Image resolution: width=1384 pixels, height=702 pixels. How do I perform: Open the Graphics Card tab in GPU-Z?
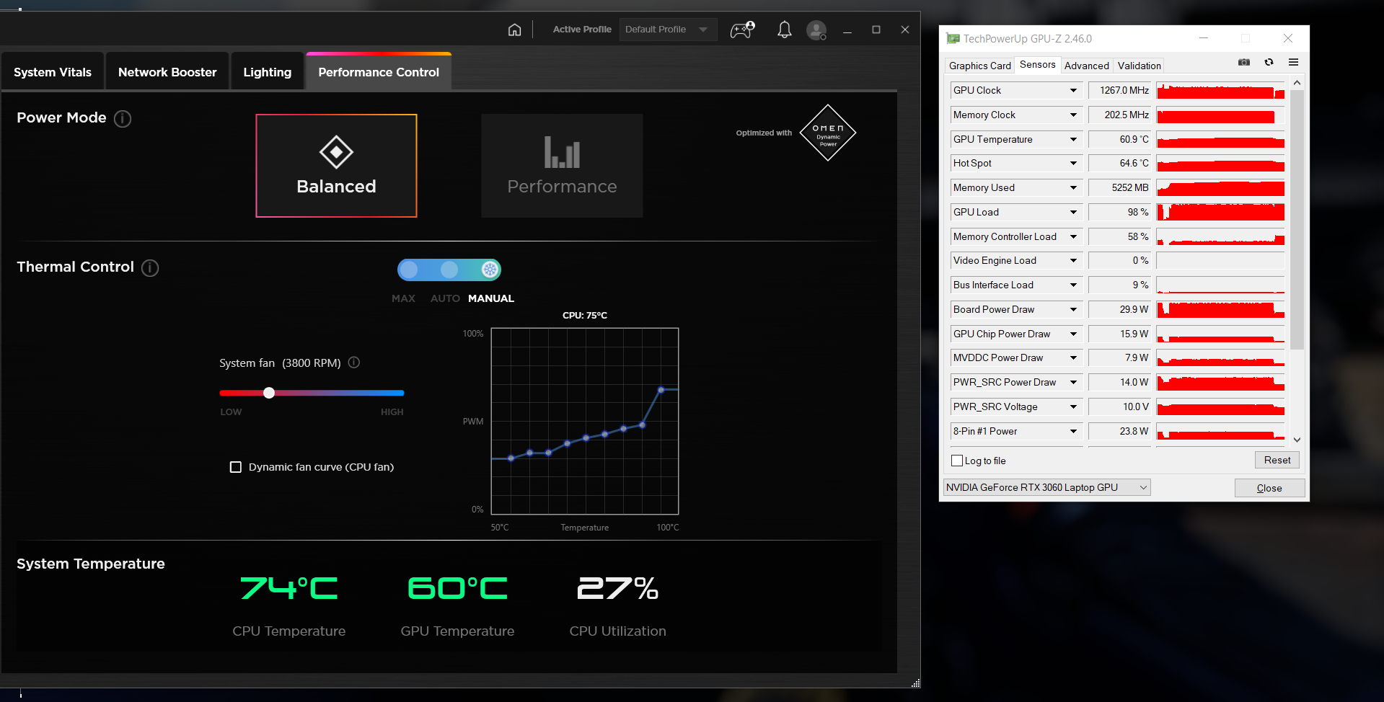pyautogui.click(x=979, y=65)
